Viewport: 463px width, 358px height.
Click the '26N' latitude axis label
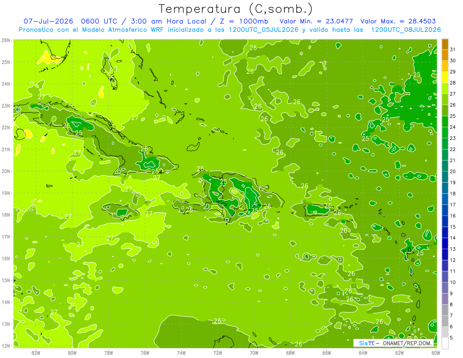5,40
